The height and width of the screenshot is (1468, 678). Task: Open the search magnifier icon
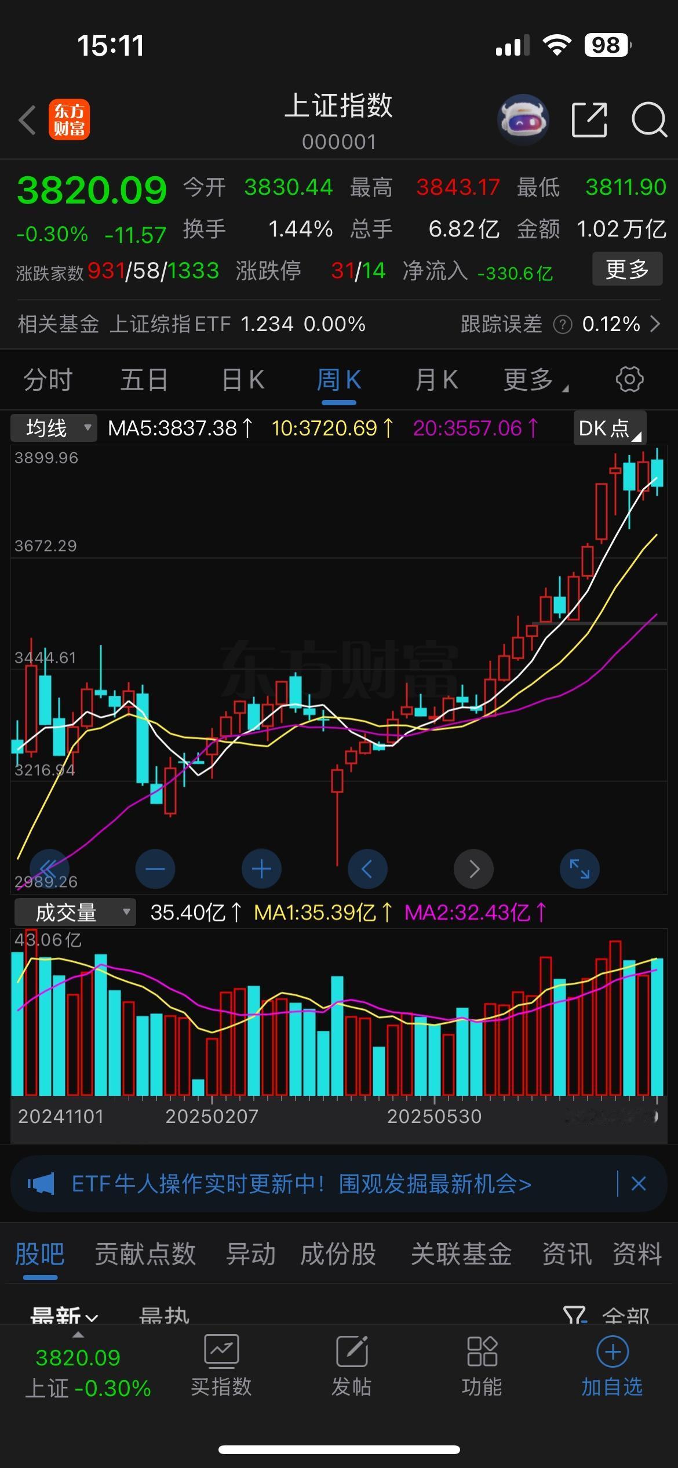(x=649, y=120)
